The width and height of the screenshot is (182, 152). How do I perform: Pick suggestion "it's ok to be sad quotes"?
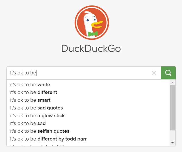tap(88, 108)
